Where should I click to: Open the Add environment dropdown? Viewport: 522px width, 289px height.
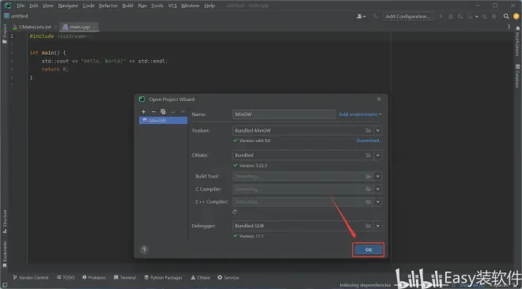[360, 114]
